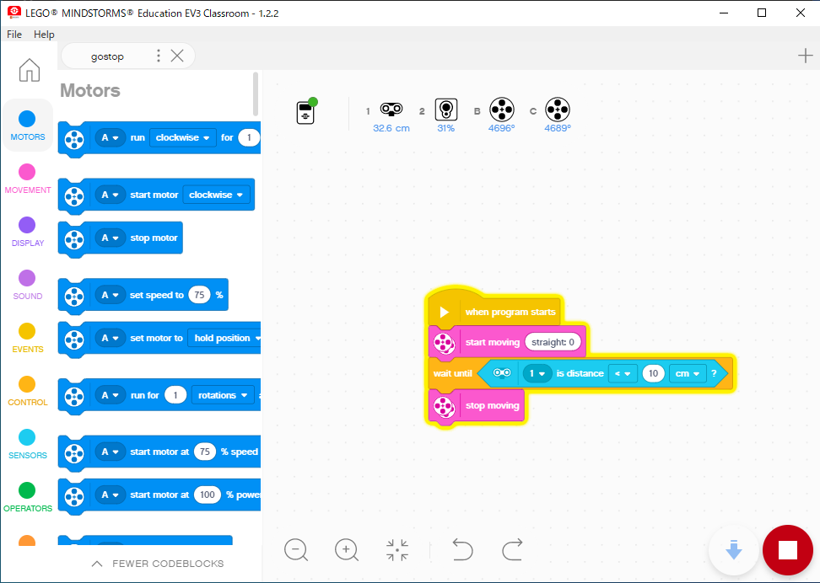820x583 pixels.
Task: Click the Home icon in sidebar
Action: 30,70
